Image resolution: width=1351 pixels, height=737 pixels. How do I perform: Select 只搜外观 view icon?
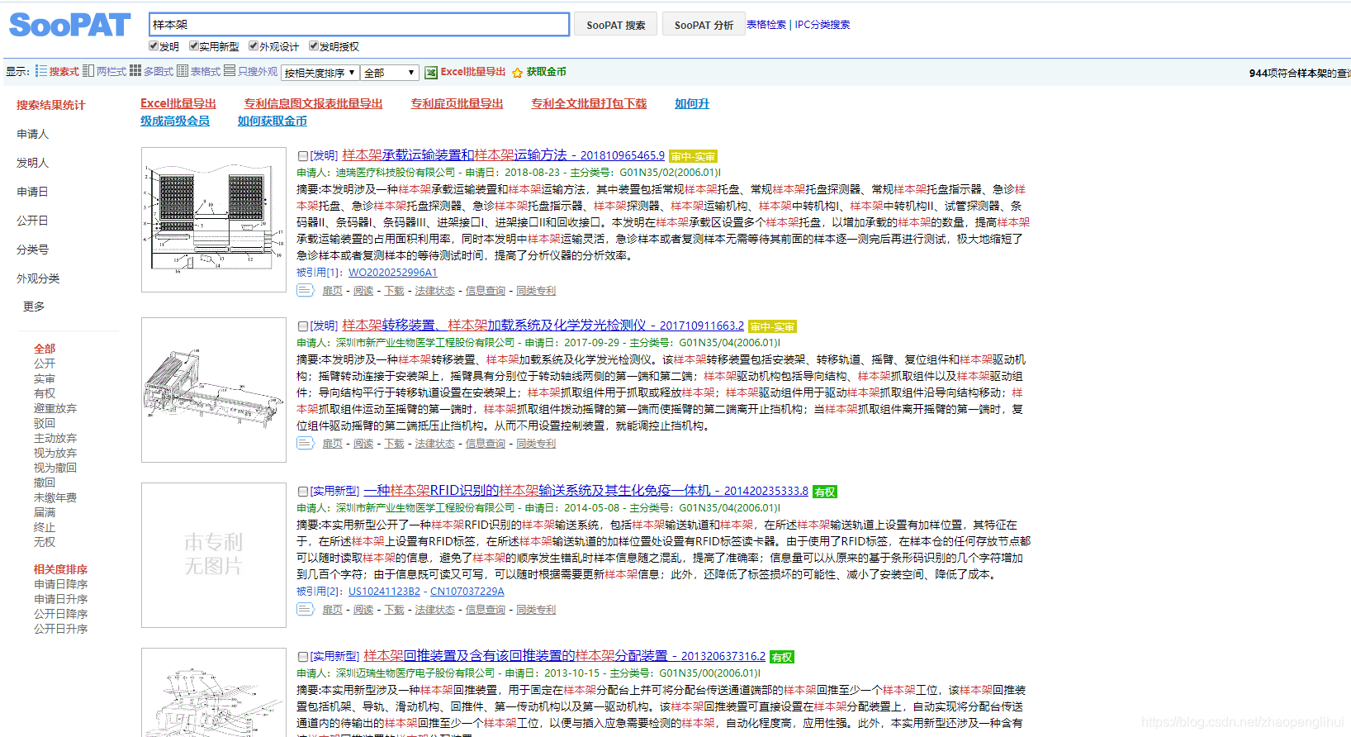click(x=230, y=72)
